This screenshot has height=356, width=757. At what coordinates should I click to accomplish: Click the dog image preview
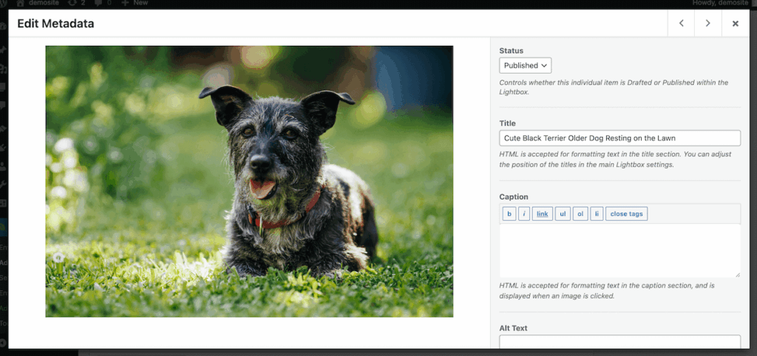click(249, 182)
